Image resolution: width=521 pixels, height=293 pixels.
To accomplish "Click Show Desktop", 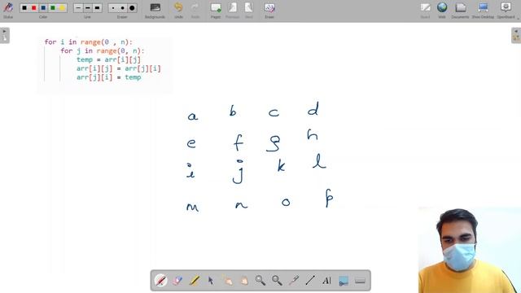I will click(483, 10).
